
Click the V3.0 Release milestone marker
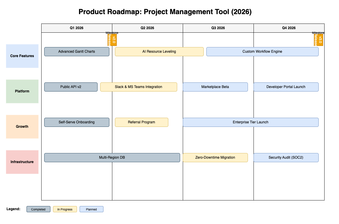[318, 40]
